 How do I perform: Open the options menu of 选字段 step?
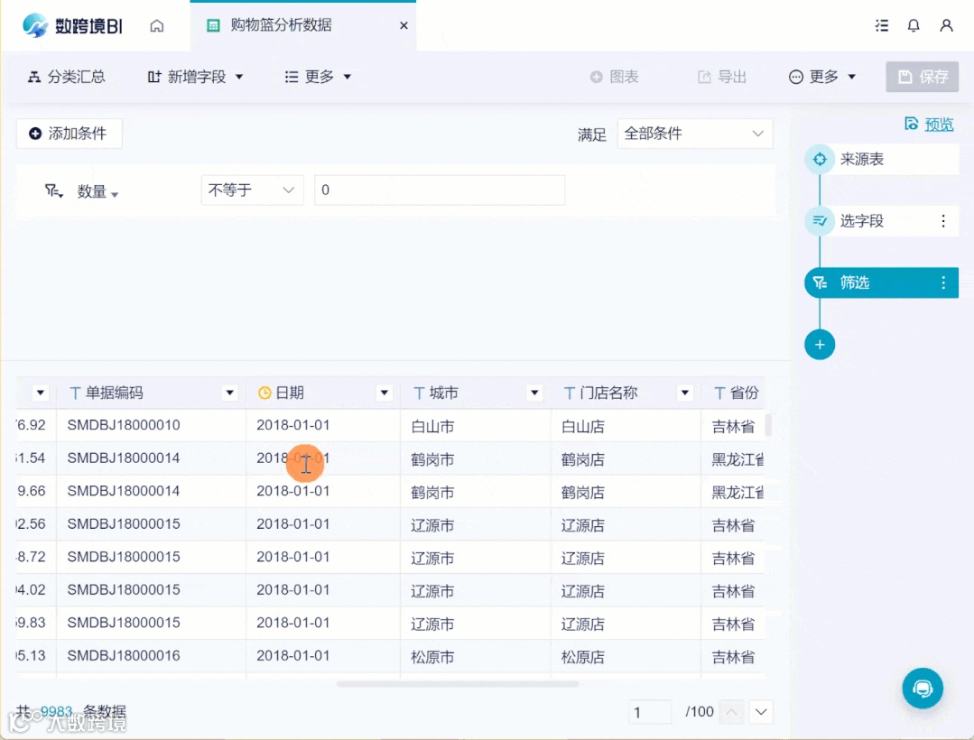pyautogui.click(x=943, y=221)
